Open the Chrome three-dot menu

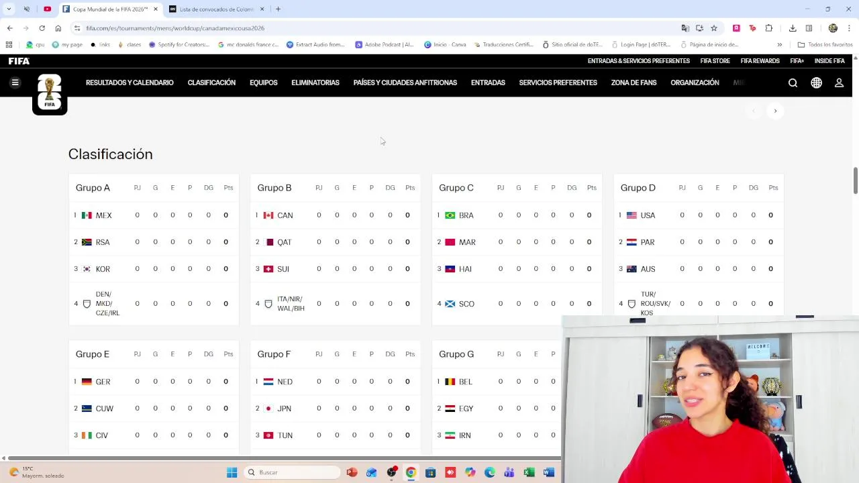click(x=849, y=28)
